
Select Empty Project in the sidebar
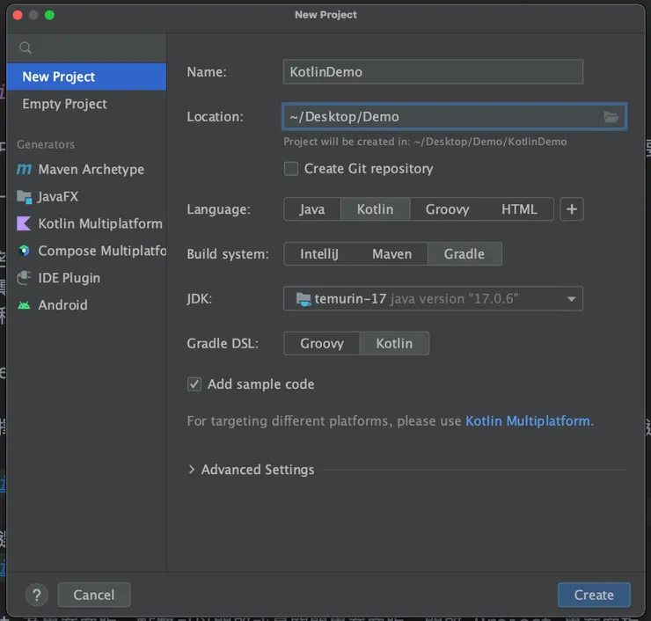(x=86, y=104)
